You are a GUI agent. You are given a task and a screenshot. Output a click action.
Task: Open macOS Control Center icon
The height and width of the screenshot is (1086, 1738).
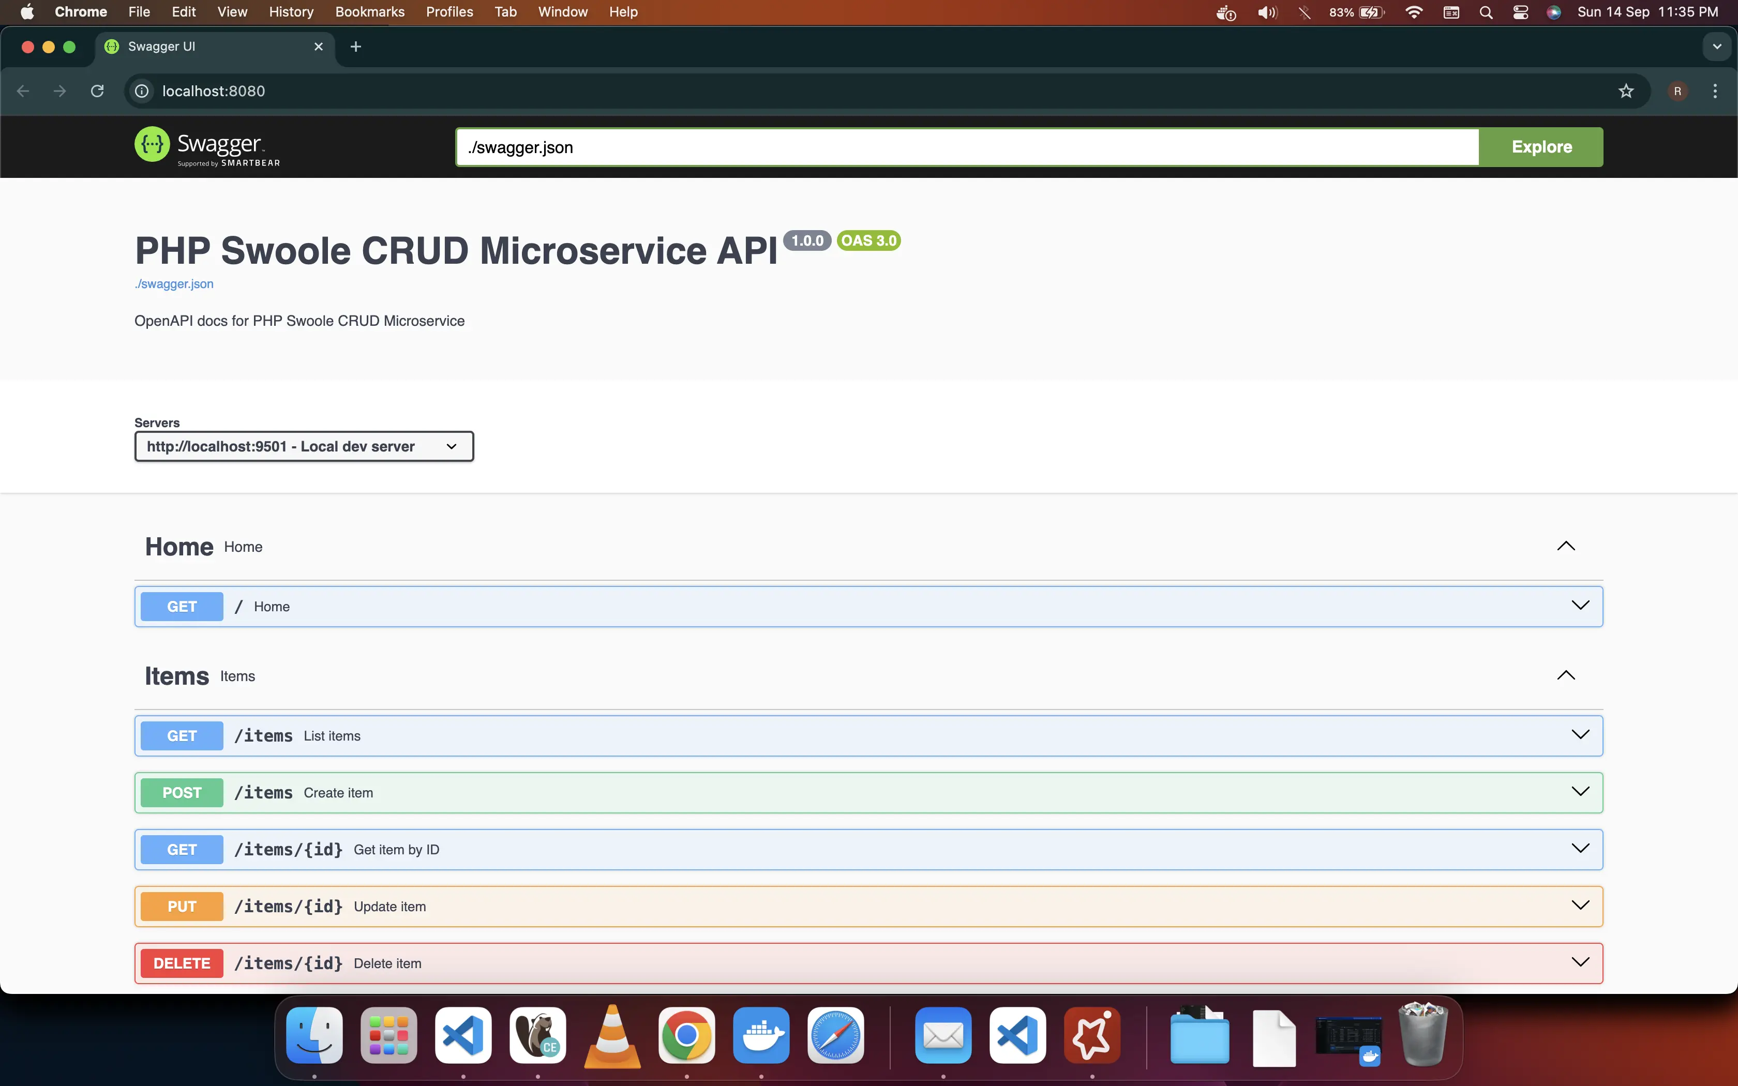click(x=1520, y=12)
